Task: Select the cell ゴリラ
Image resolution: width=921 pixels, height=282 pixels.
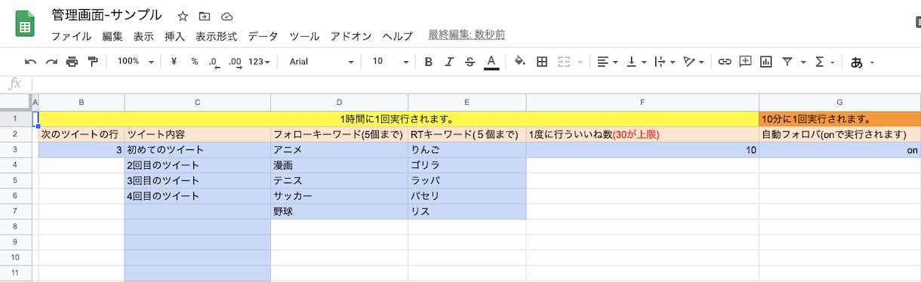Action: tap(467, 165)
